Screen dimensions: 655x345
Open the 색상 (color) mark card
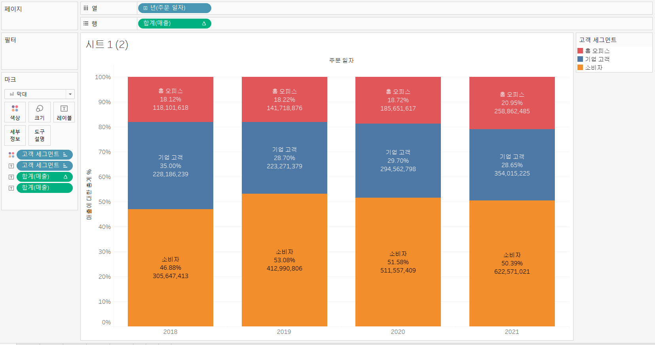(x=15, y=112)
